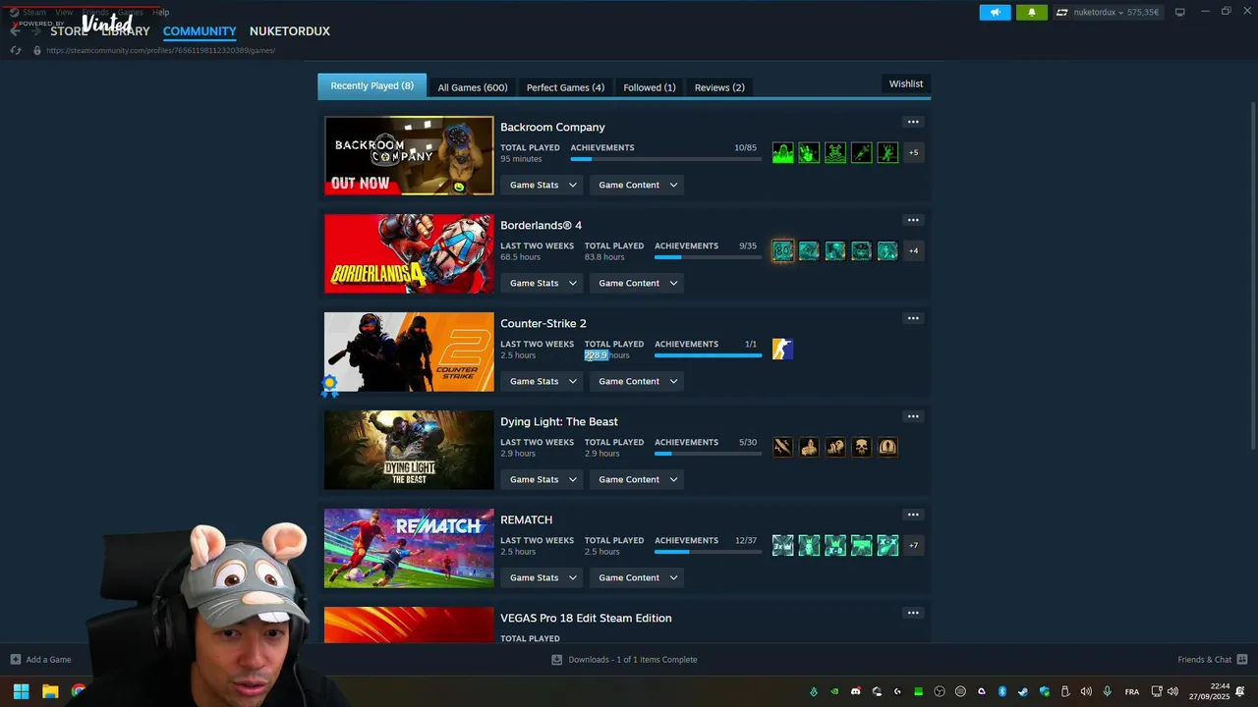The image size is (1258, 707).
Task: Open the NUKETORDUX profile navigation tab
Action: pos(290,31)
